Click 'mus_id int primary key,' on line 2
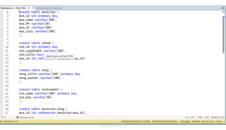Image resolution: width=226 pixels, height=130 pixels. (x=39, y=16)
